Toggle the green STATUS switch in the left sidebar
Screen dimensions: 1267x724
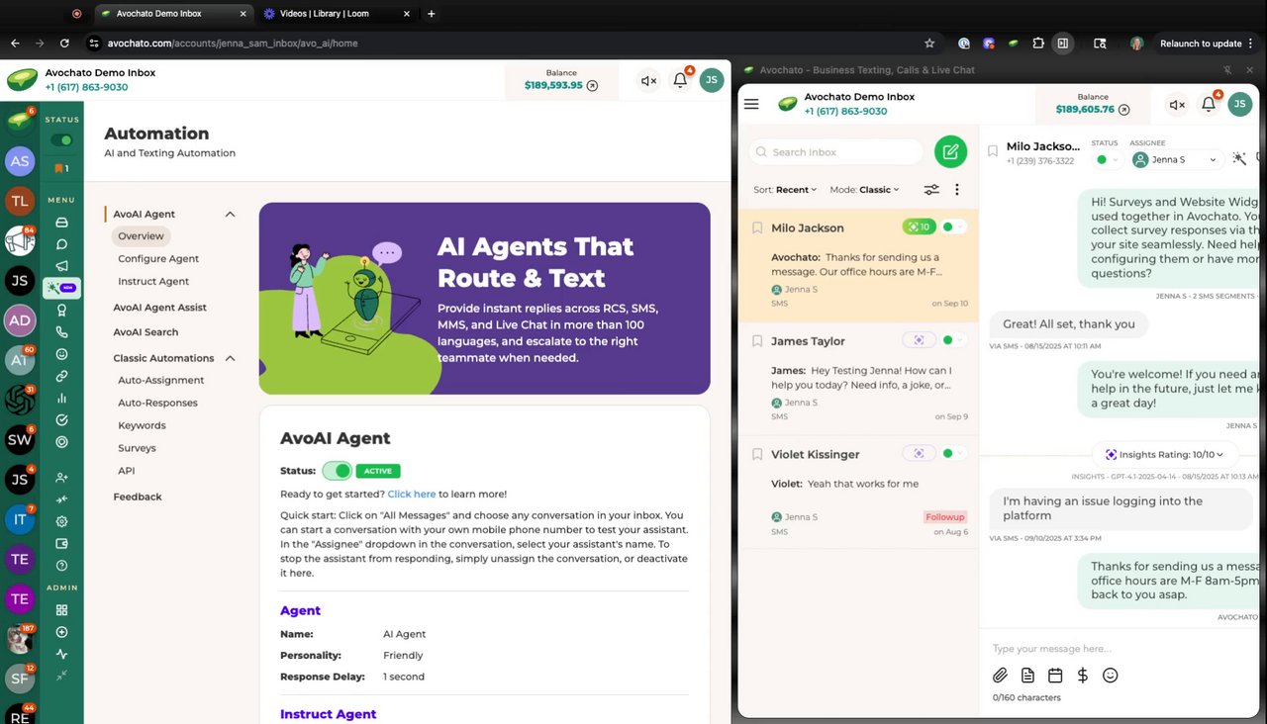[61, 140]
